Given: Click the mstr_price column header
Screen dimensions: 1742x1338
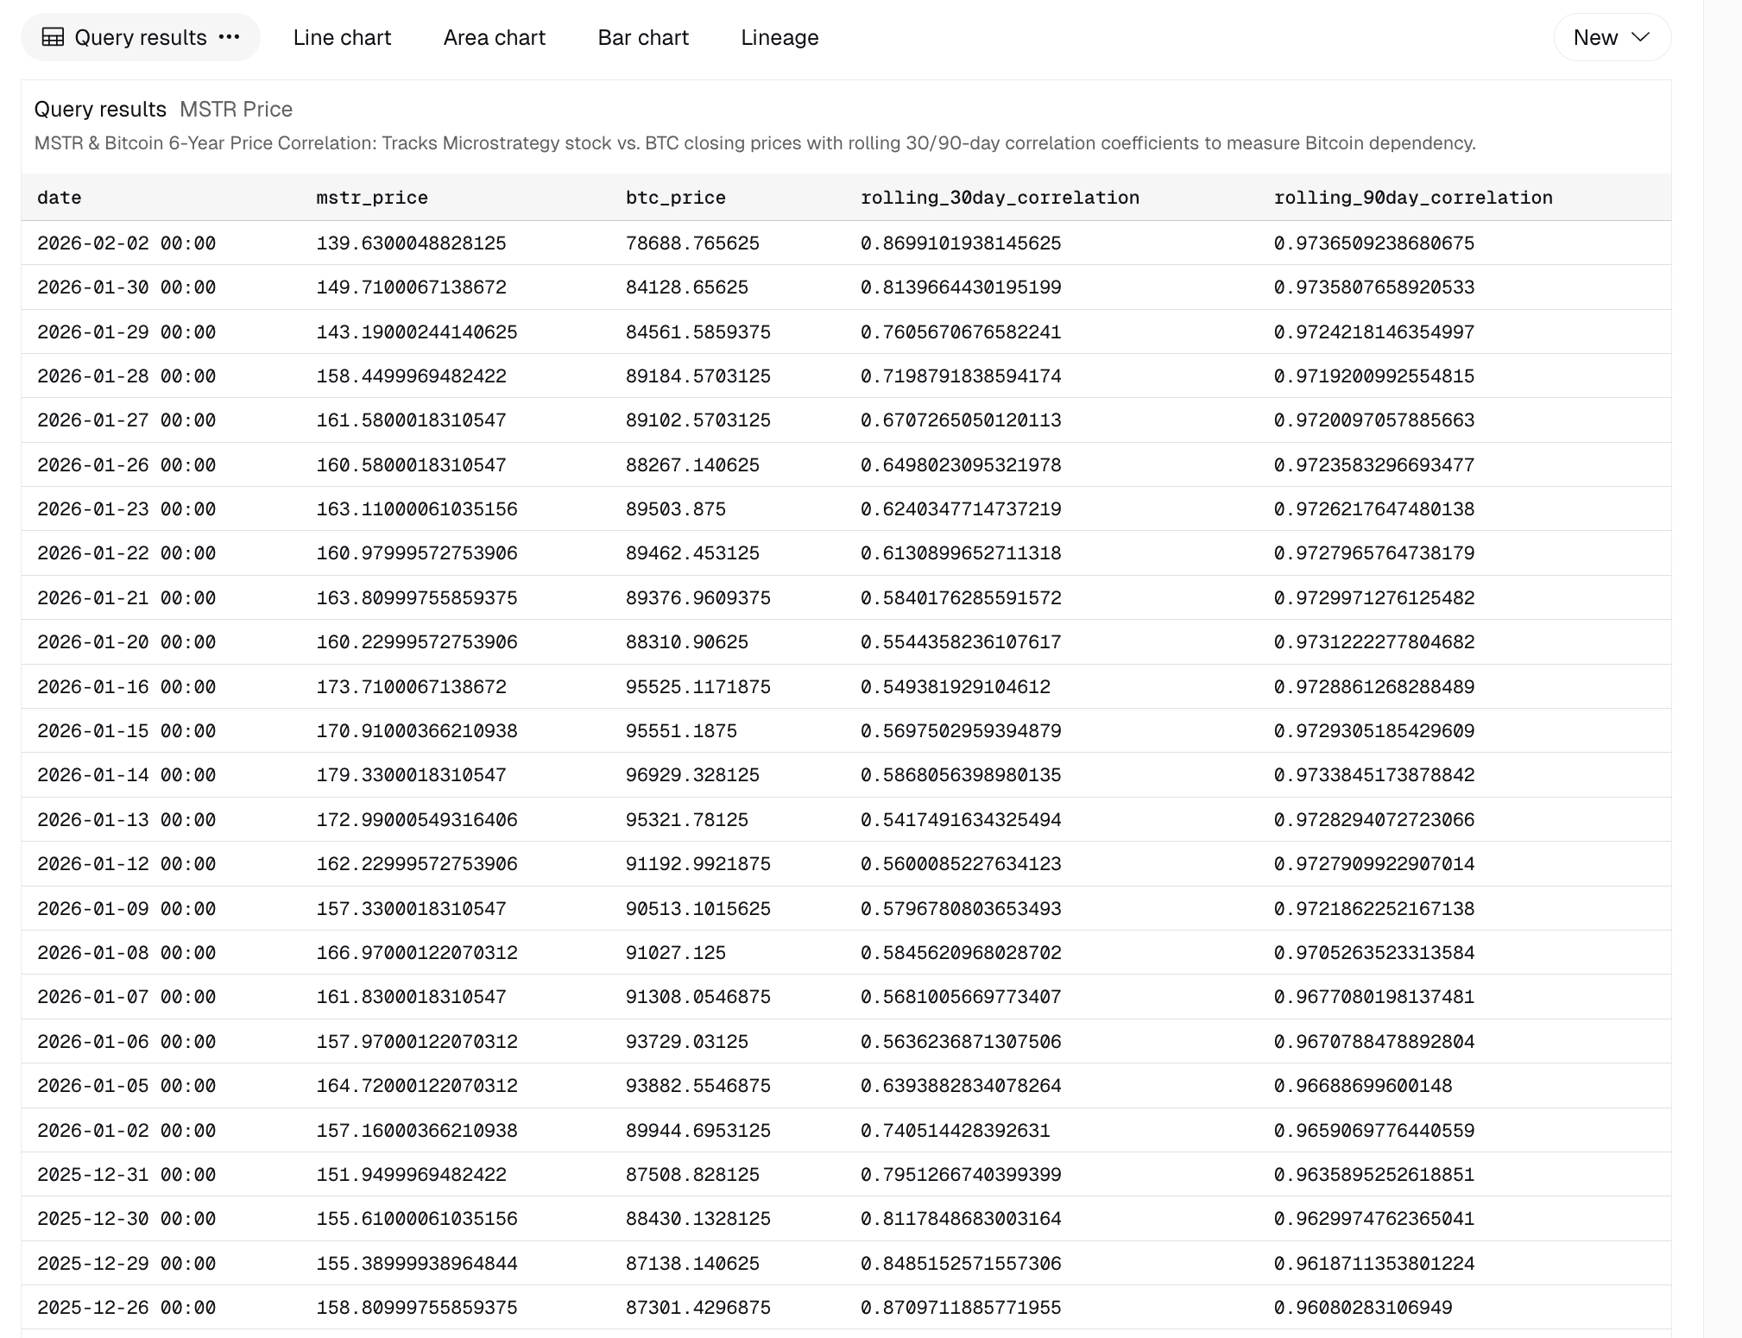Looking at the screenshot, I should click(x=371, y=198).
